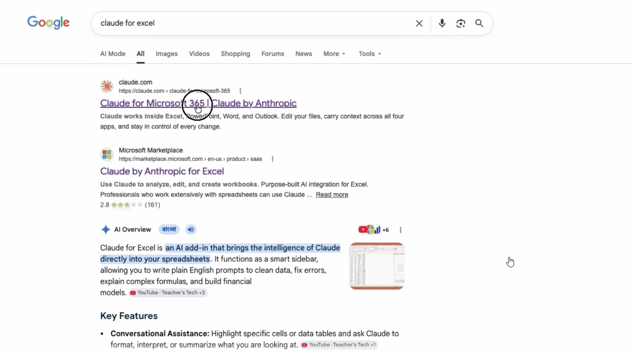Image resolution: width=632 pixels, height=355 pixels.
Task: Open the YouTube Teacher's Tech +3 source chip
Action: click(168, 293)
